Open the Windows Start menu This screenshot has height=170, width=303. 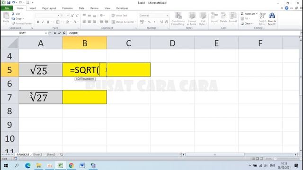pyautogui.click(x=6, y=166)
